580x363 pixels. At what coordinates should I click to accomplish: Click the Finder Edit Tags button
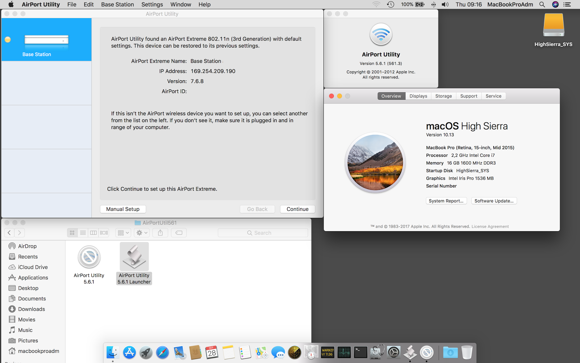pyautogui.click(x=179, y=233)
